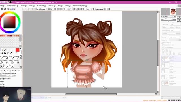Screen dimensions: 181x102
Task: Click the Redo arrow in the toolbar
Action: coord(27,9)
